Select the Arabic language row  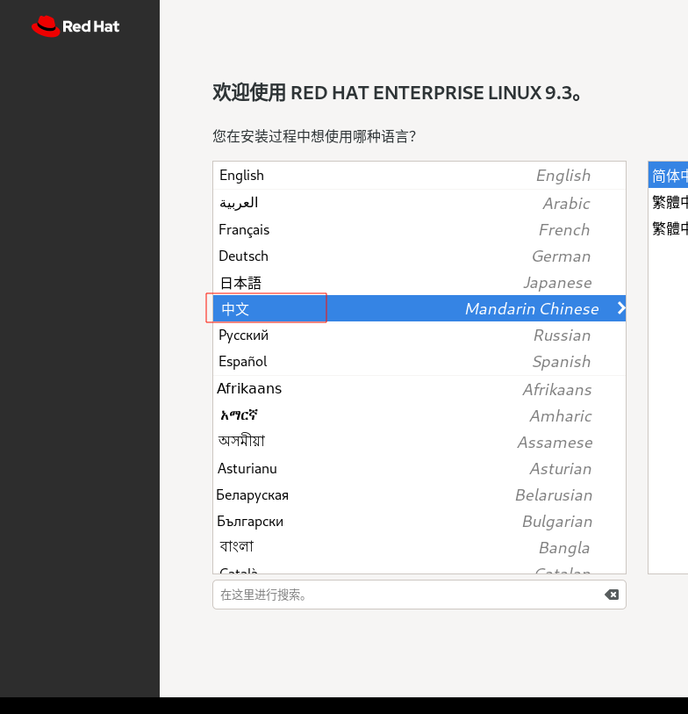pyautogui.click(x=419, y=203)
